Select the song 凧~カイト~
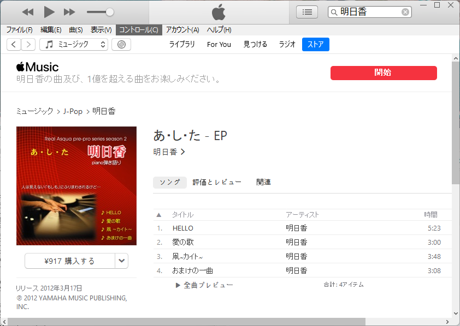Screen dimensions: 460x326 pos(187,257)
